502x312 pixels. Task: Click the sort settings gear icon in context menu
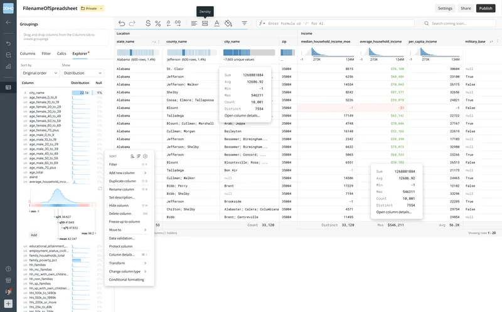145,157
